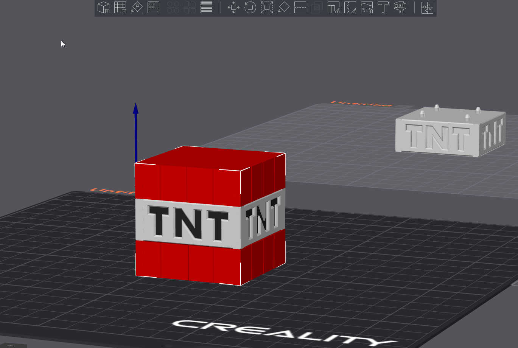Click the Mesh boolean icon

pyautogui.click(x=317, y=8)
